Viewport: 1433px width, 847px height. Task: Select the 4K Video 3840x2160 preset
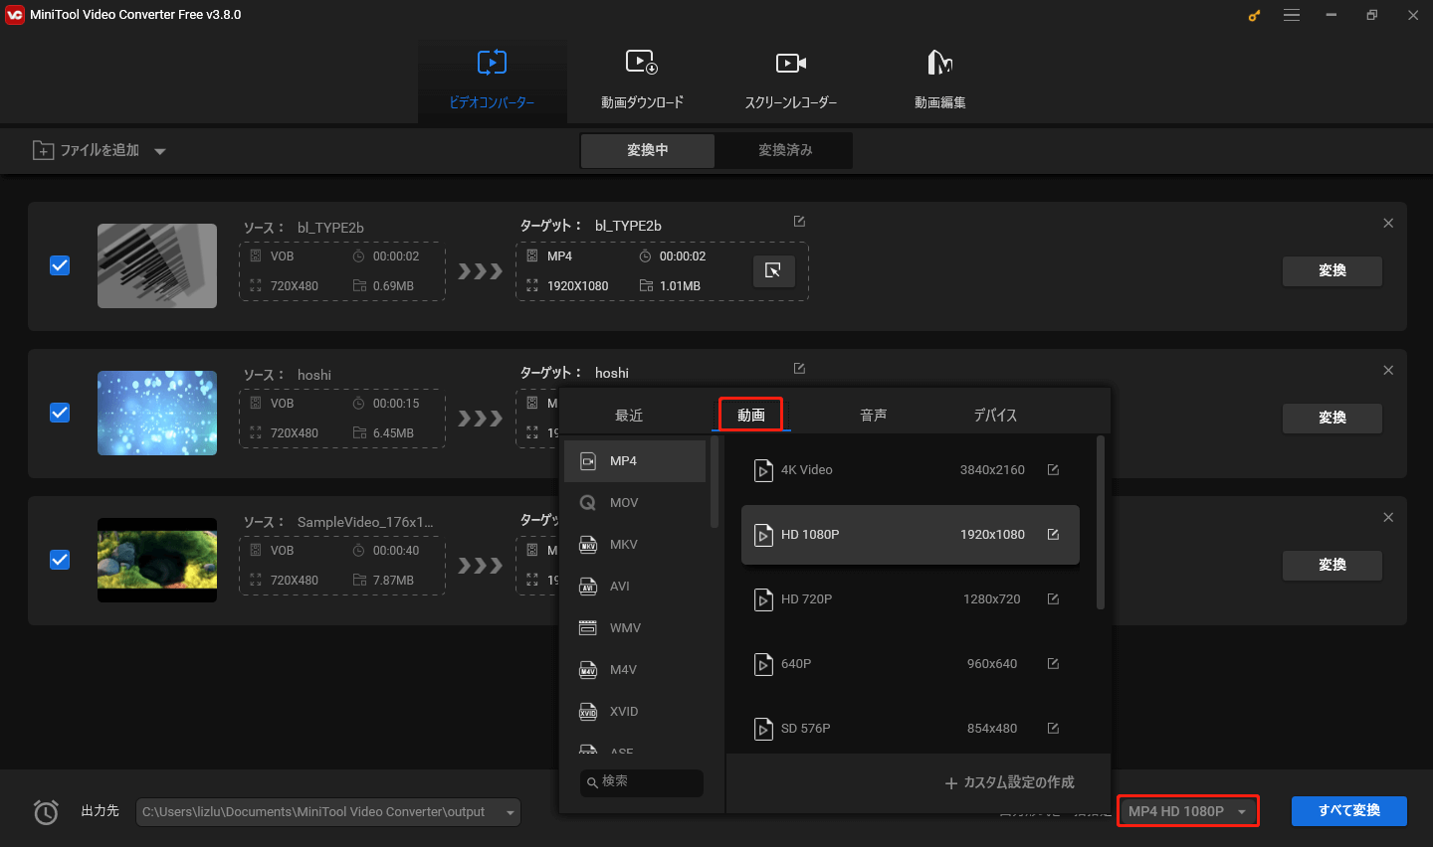[x=911, y=470]
